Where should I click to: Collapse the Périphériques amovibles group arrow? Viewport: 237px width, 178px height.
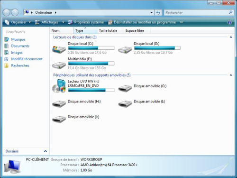[231, 75]
